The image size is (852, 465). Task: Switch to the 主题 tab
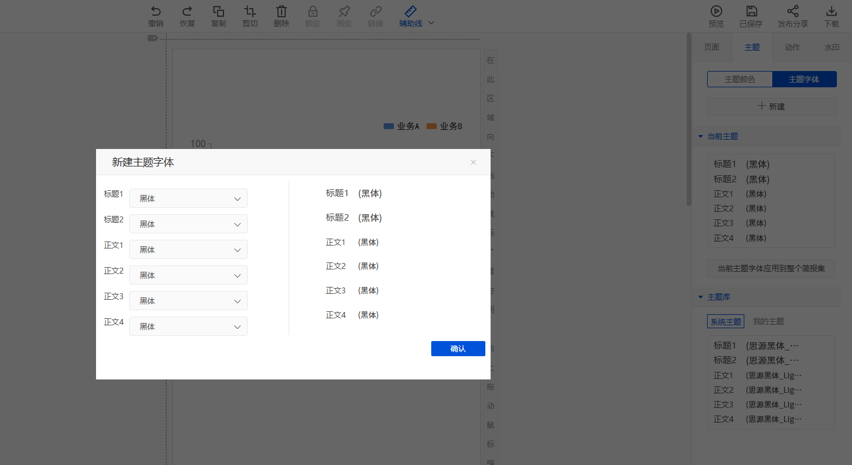(x=752, y=47)
